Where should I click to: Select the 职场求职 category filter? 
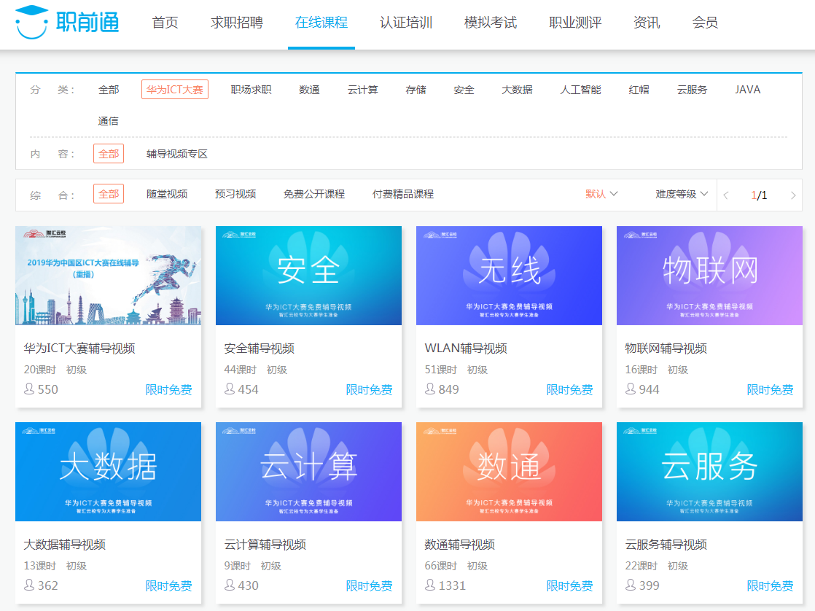click(x=251, y=90)
